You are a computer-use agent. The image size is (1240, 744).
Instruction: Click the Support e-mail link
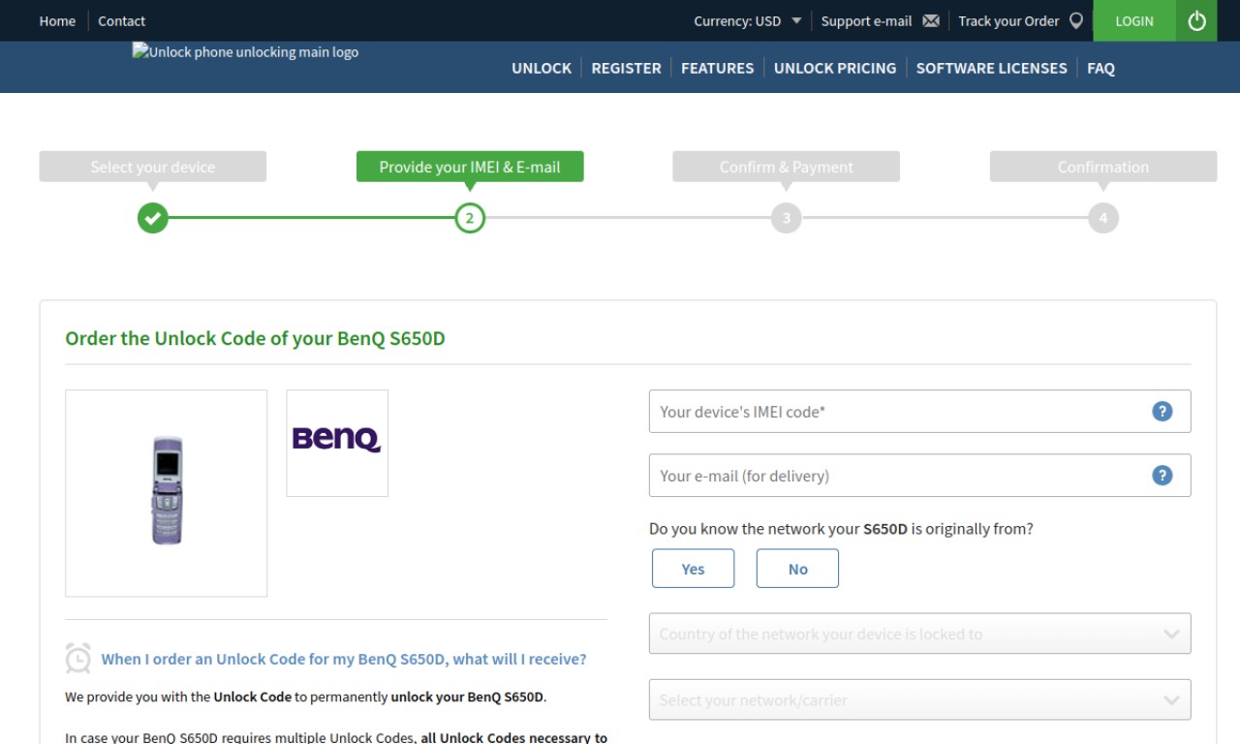(866, 21)
